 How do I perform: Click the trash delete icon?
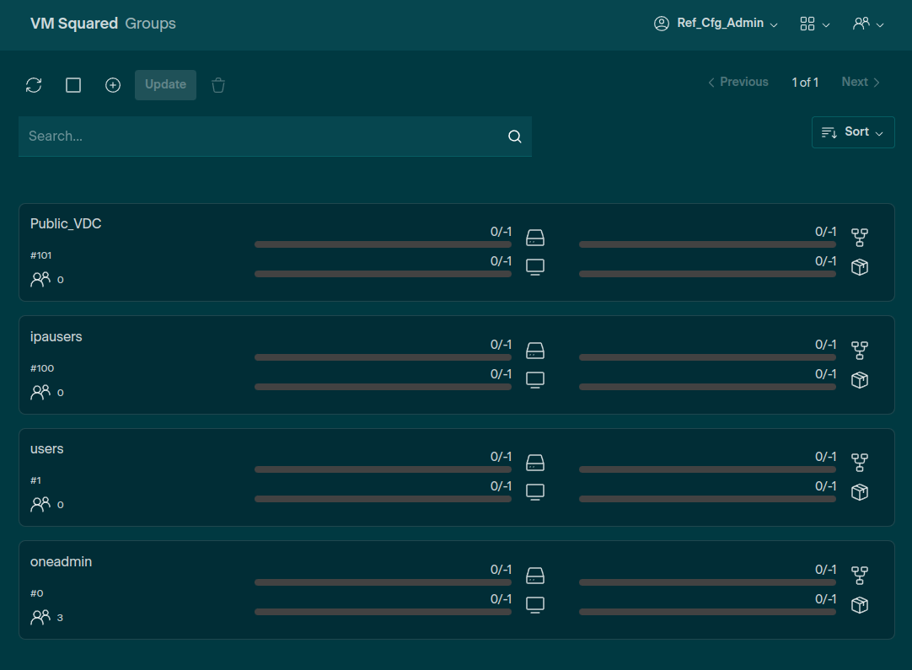click(218, 85)
